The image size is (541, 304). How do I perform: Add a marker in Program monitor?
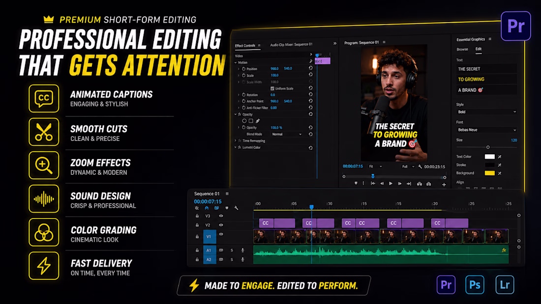[356, 183]
